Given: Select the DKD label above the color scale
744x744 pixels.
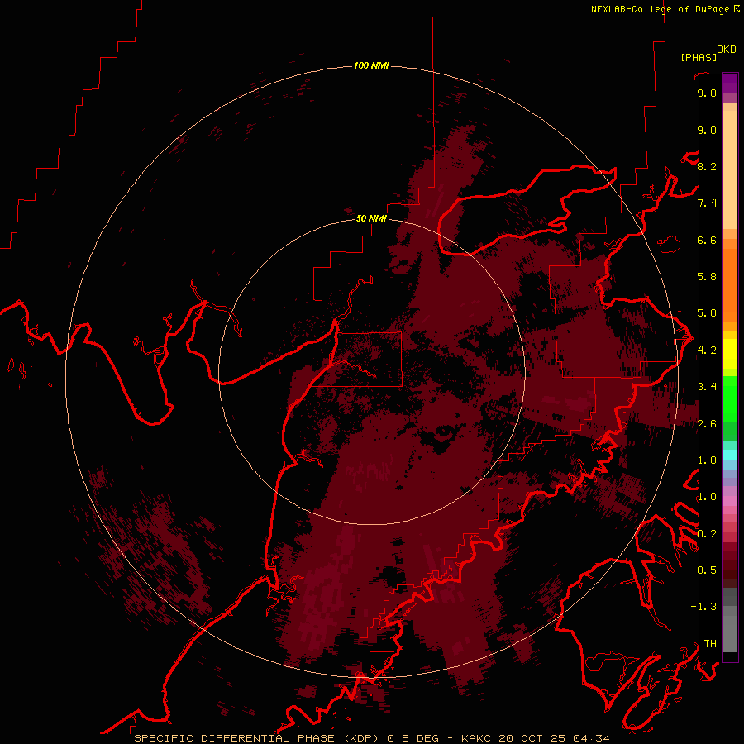Looking at the screenshot, I should 726,50.
